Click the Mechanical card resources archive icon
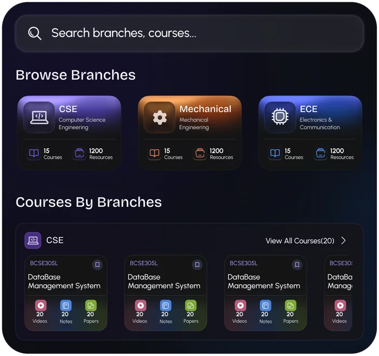 pos(200,153)
